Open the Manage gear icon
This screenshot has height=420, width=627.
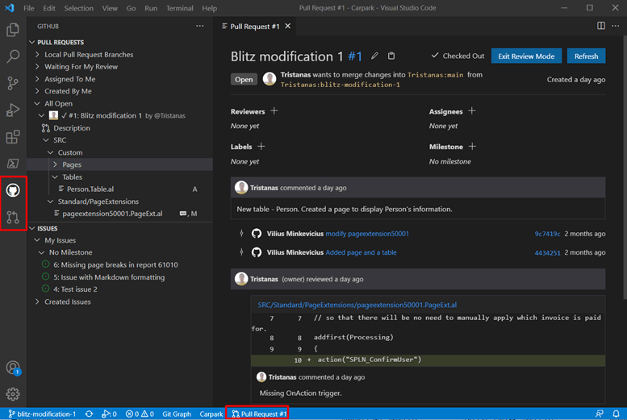pyautogui.click(x=13, y=394)
